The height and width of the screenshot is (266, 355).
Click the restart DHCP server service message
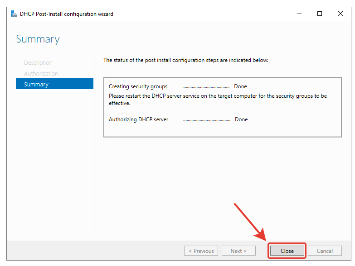[218, 99]
